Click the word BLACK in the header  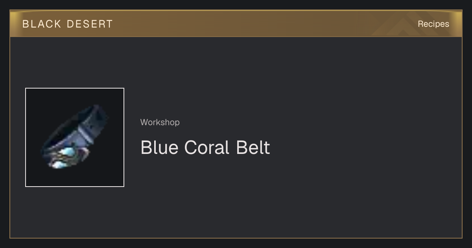[42, 24]
